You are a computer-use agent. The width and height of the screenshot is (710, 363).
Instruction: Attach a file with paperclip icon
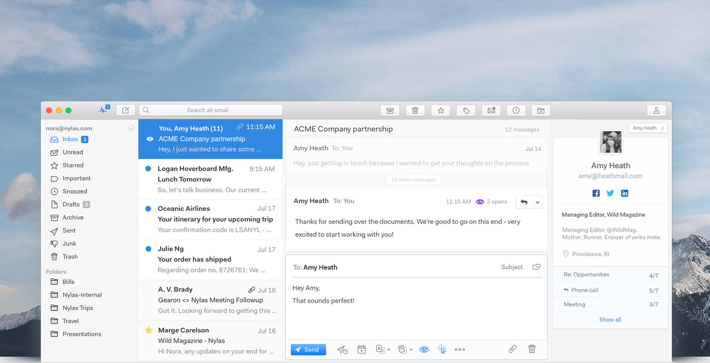tap(512, 349)
